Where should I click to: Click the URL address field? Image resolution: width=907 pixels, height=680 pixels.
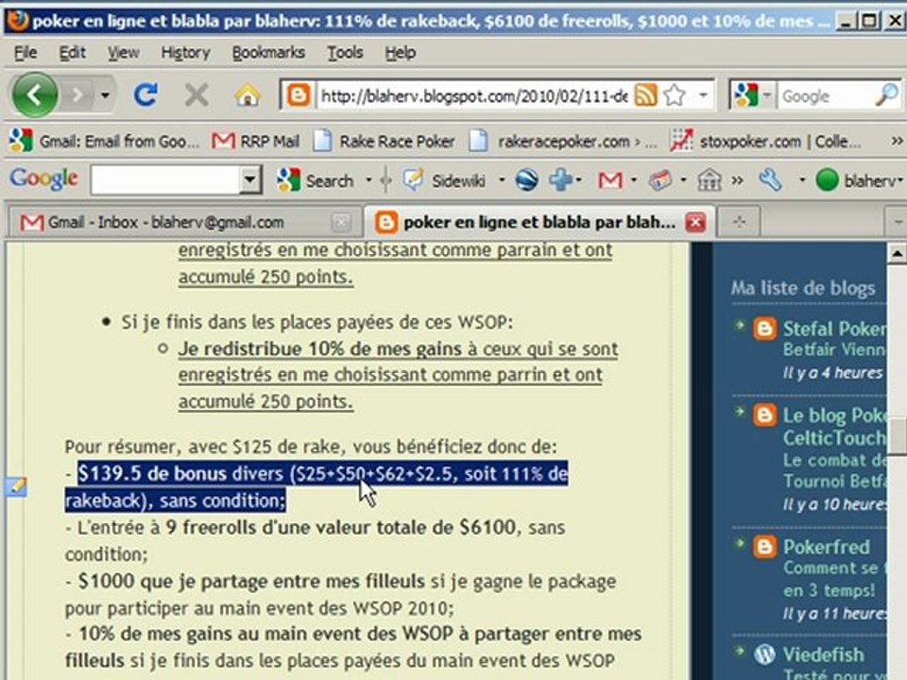[x=473, y=95]
